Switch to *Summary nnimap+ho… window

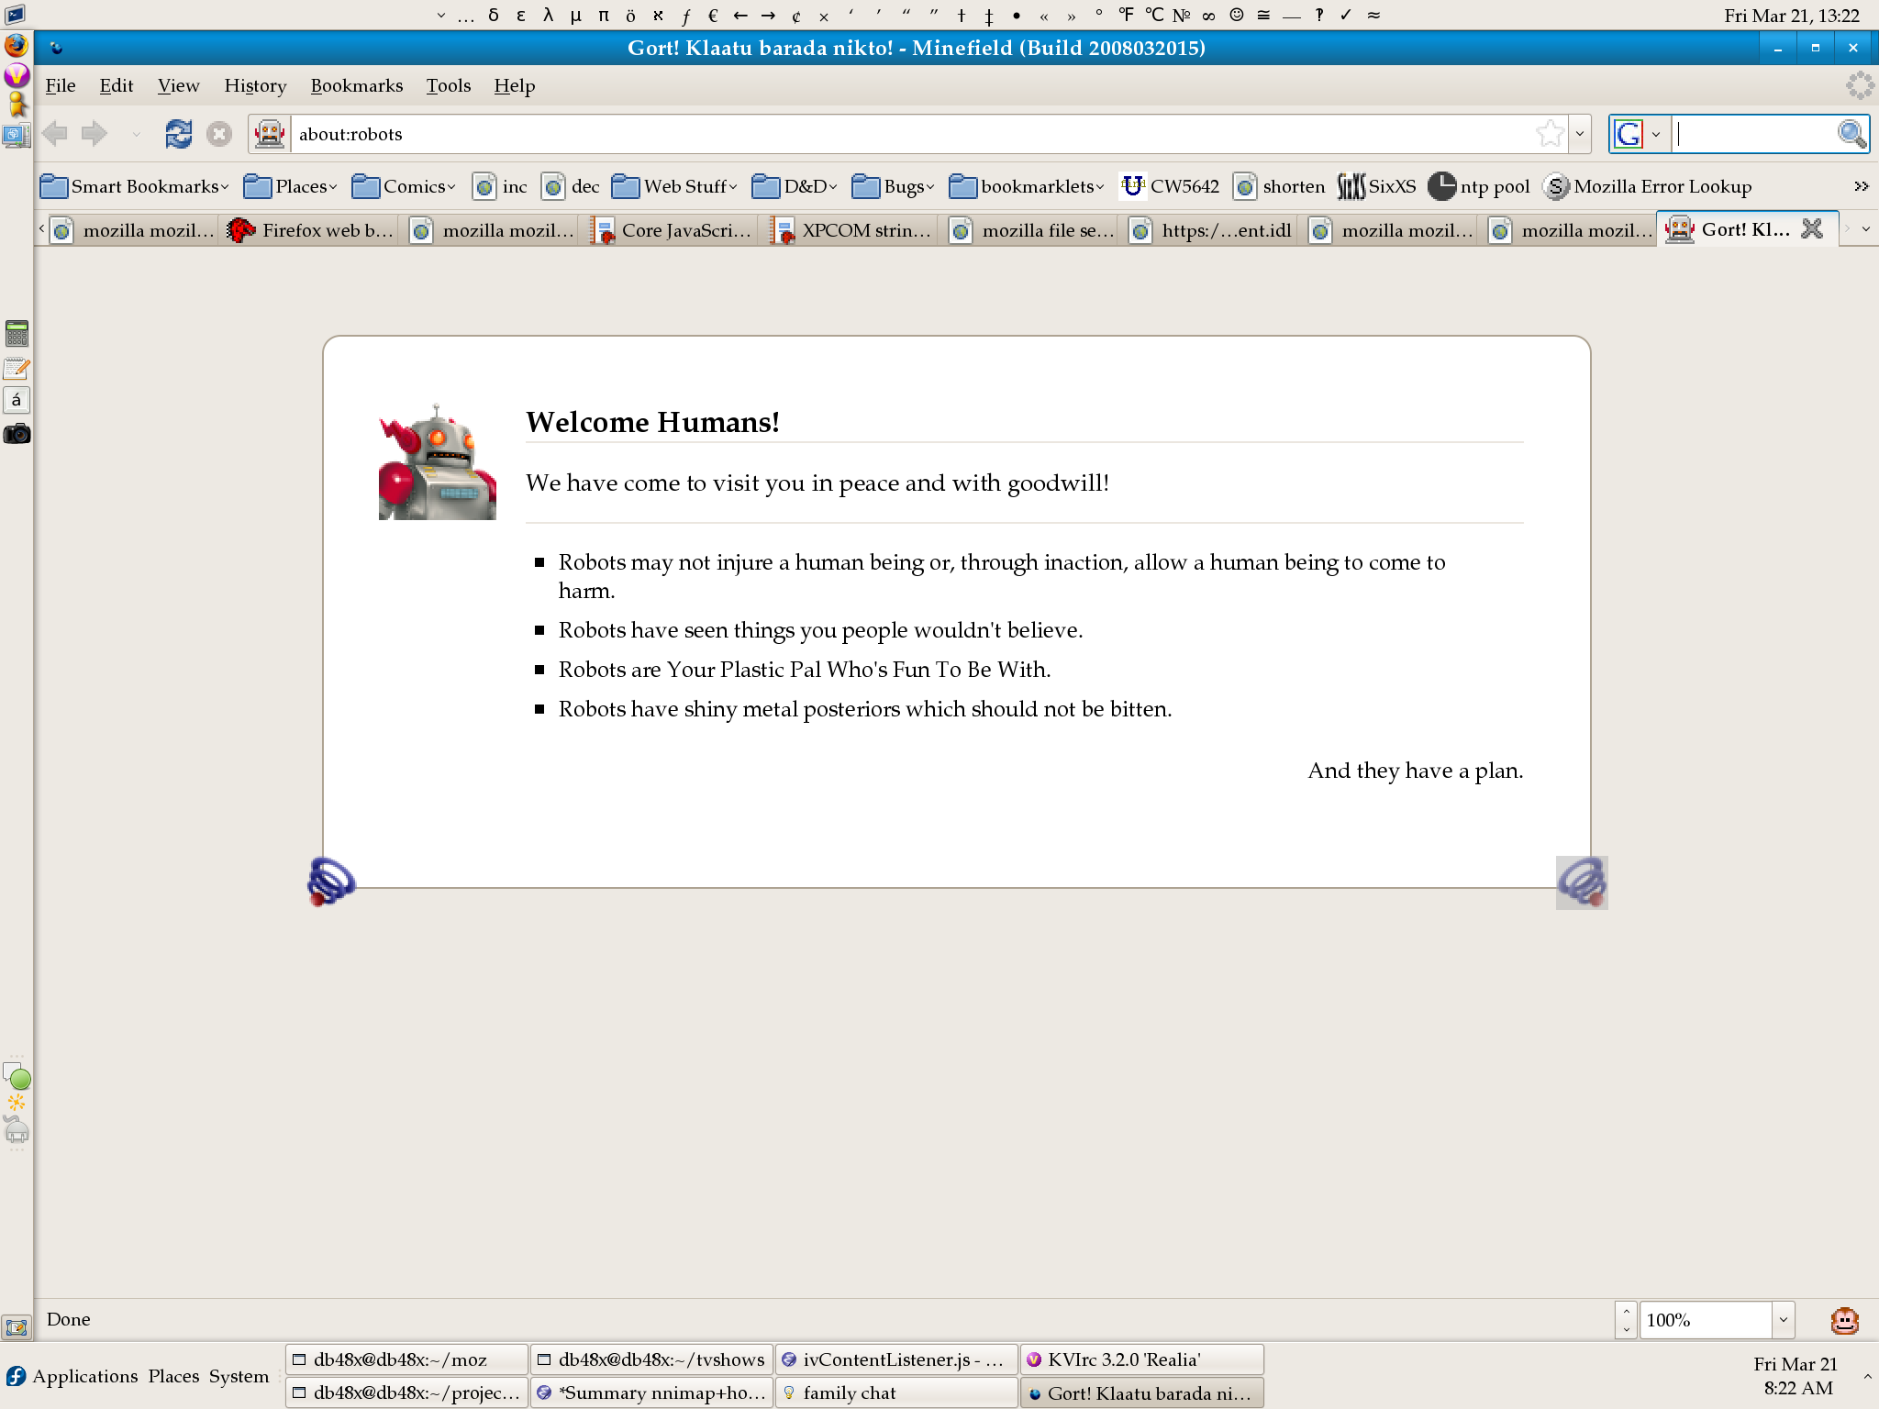[651, 1392]
